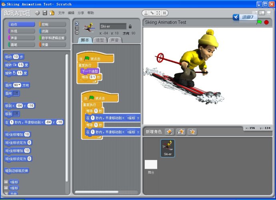The width and height of the screenshot is (276, 200).
Task: Click second green flag hat block in scripts
Action: point(100,97)
